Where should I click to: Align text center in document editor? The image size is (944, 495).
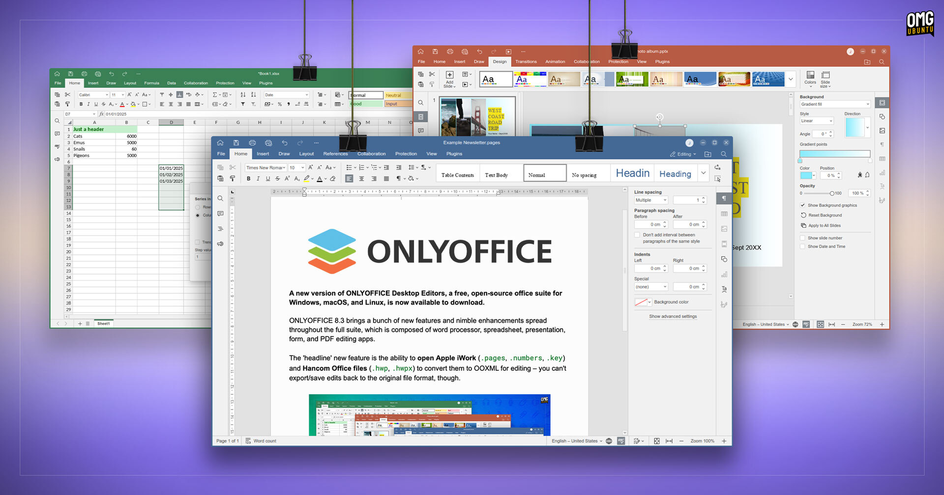(361, 179)
